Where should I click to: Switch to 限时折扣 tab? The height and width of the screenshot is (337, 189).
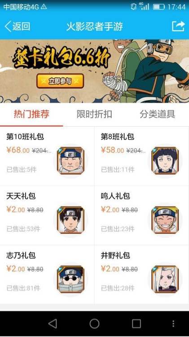tap(94, 114)
